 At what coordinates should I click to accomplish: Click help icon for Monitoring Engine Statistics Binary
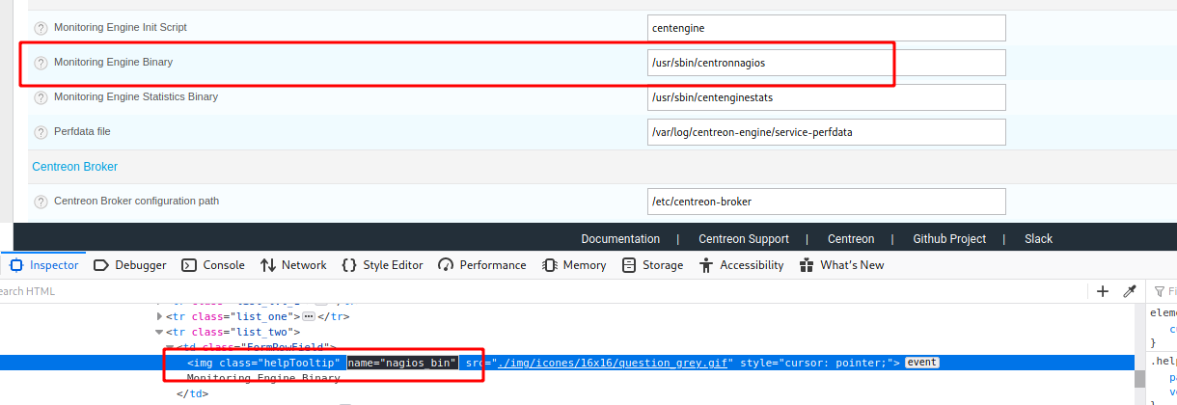click(x=41, y=97)
